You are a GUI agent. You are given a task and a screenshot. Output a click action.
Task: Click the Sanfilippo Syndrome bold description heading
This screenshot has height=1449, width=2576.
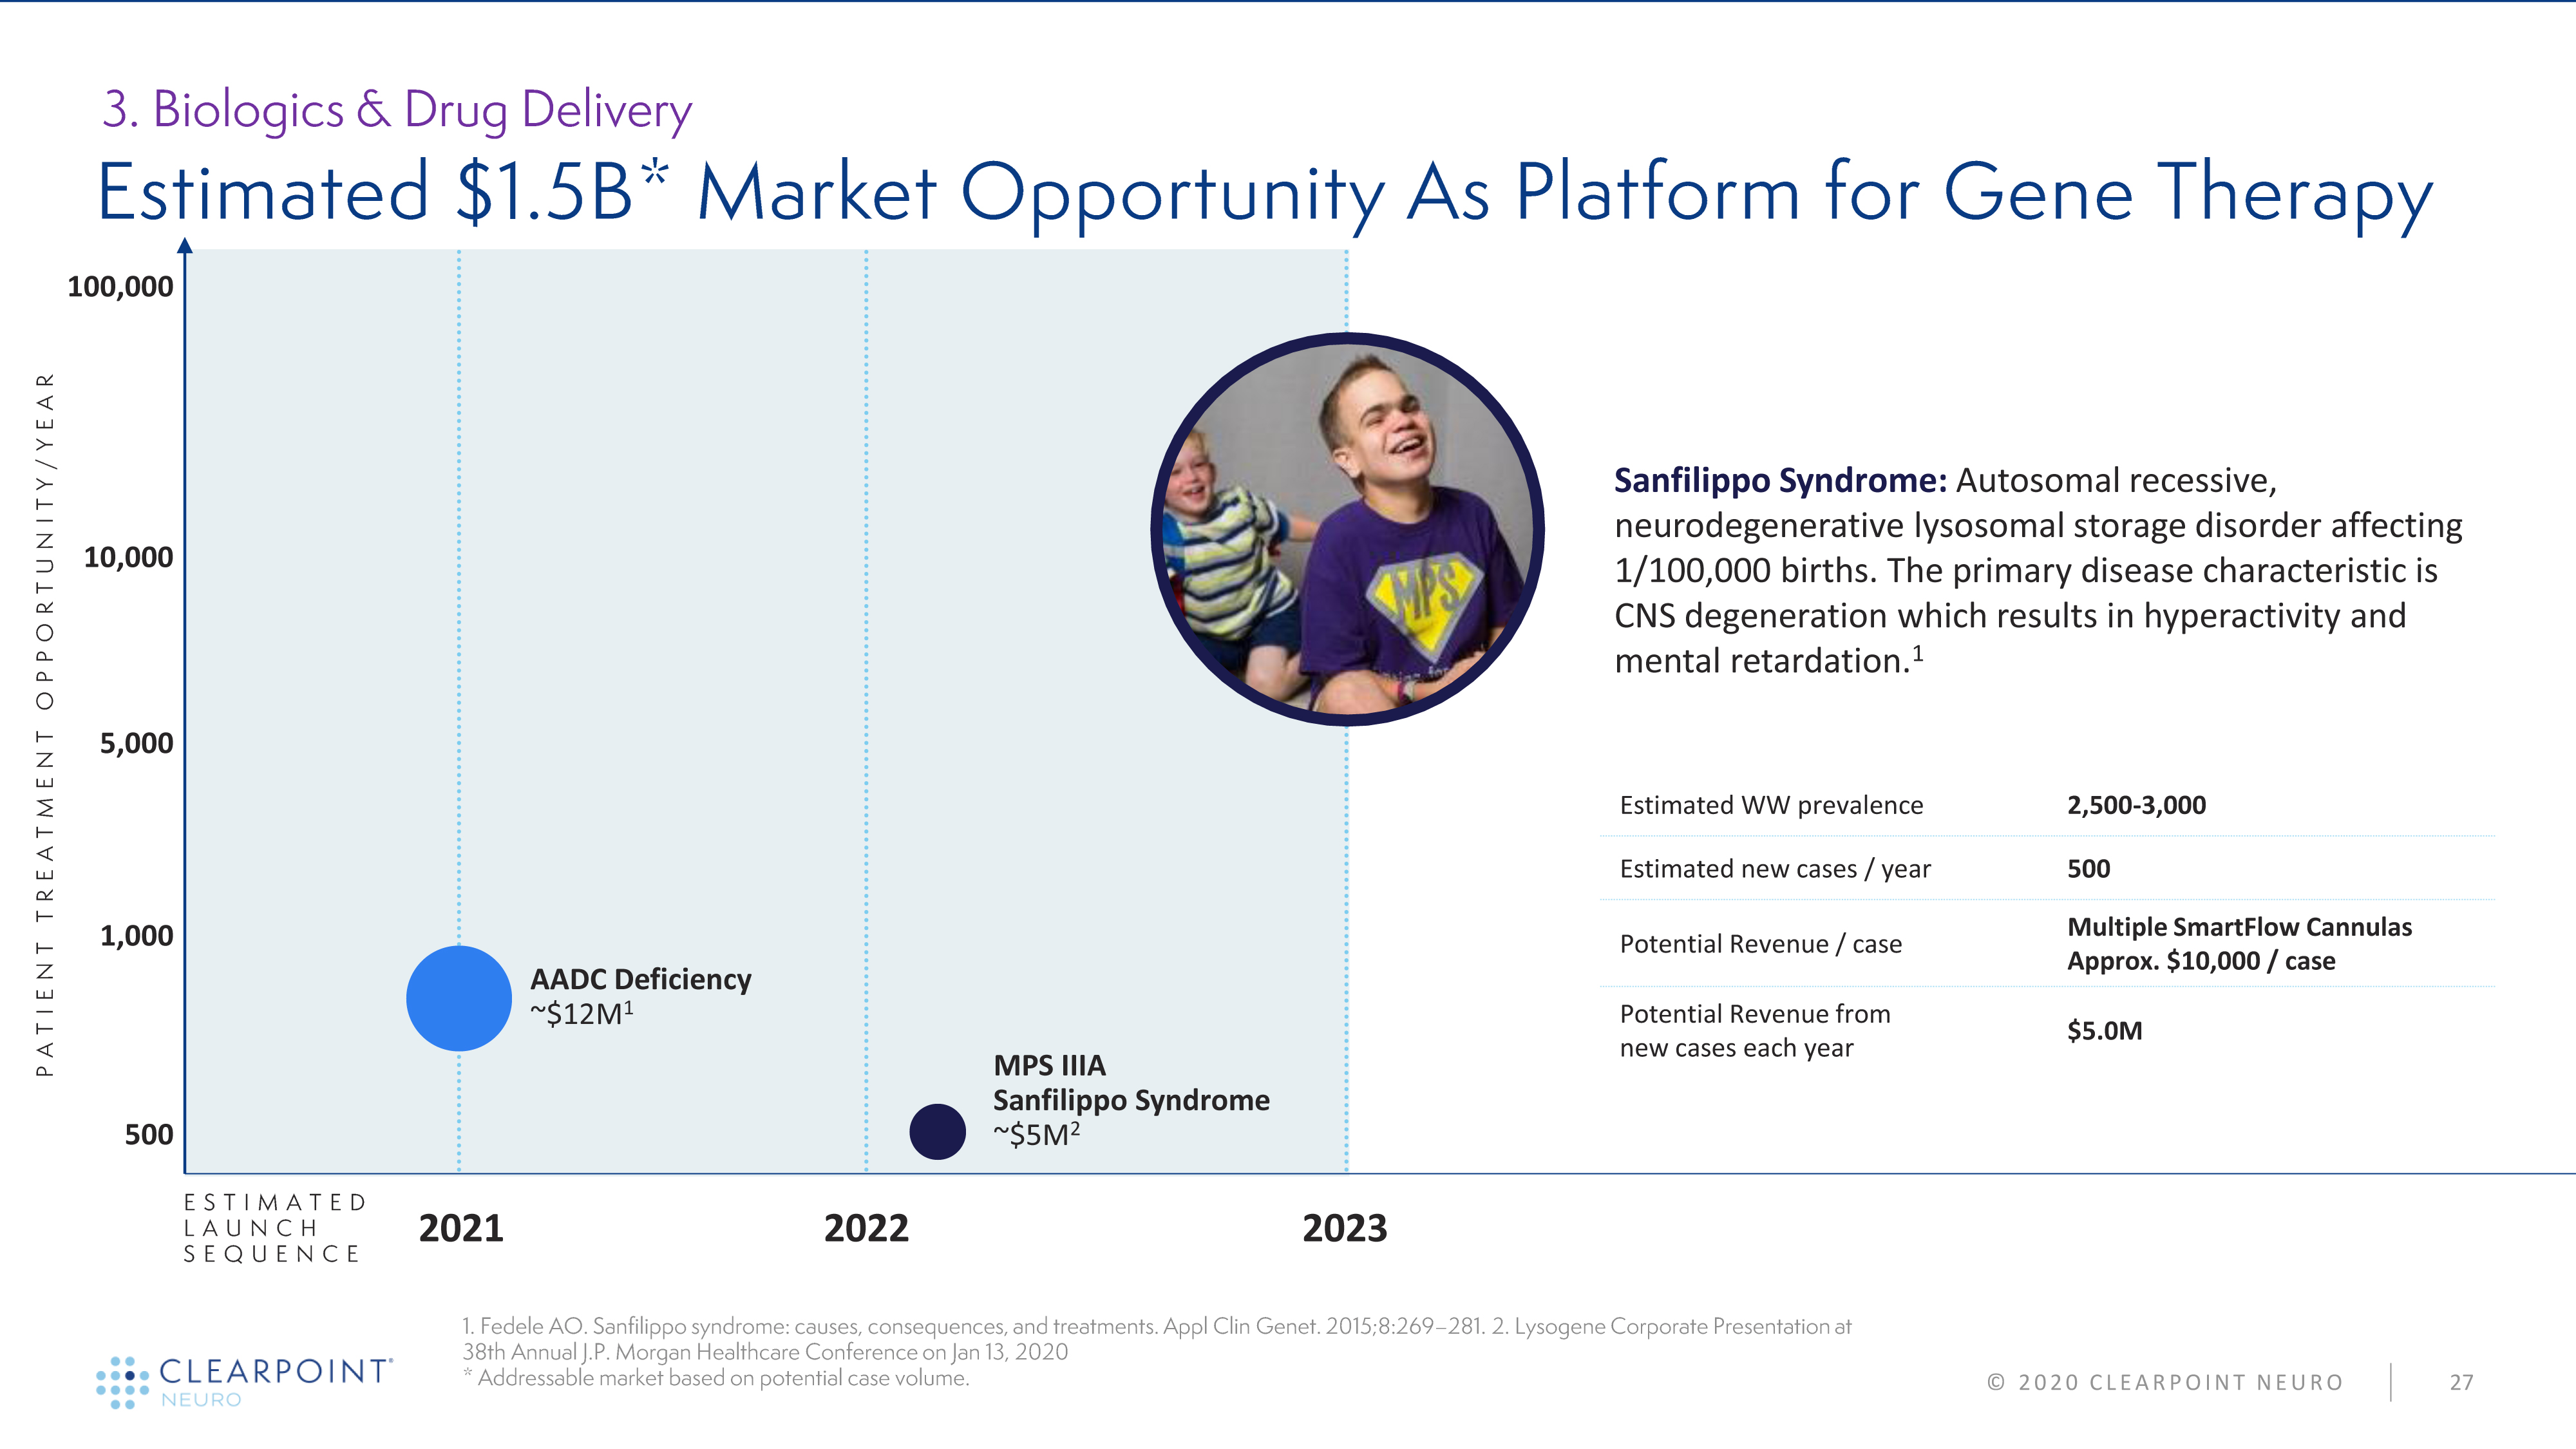[1780, 480]
